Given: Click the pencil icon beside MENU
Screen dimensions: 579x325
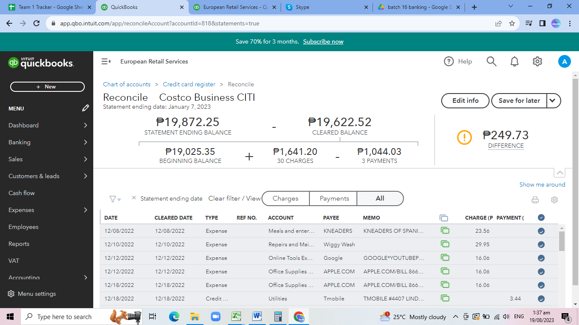Looking at the screenshot, I should pos(86,108).
